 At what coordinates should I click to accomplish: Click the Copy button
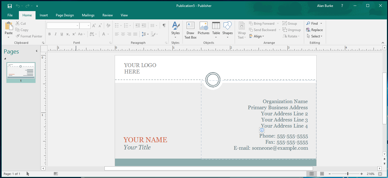point(22,30)
